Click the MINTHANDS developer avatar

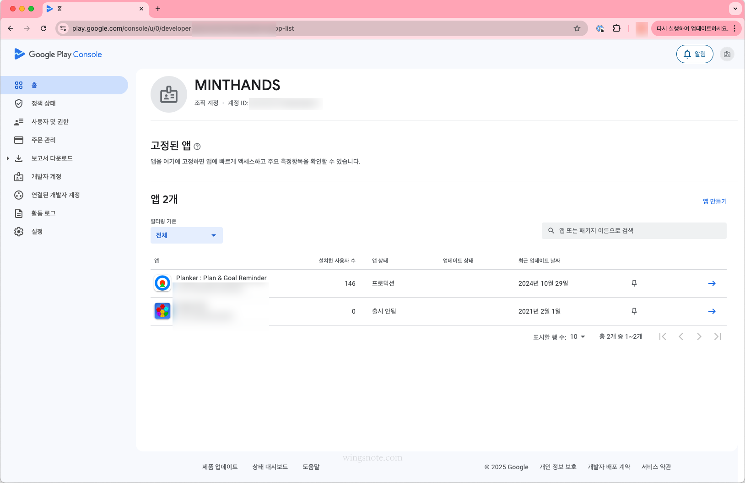point(169,94)
